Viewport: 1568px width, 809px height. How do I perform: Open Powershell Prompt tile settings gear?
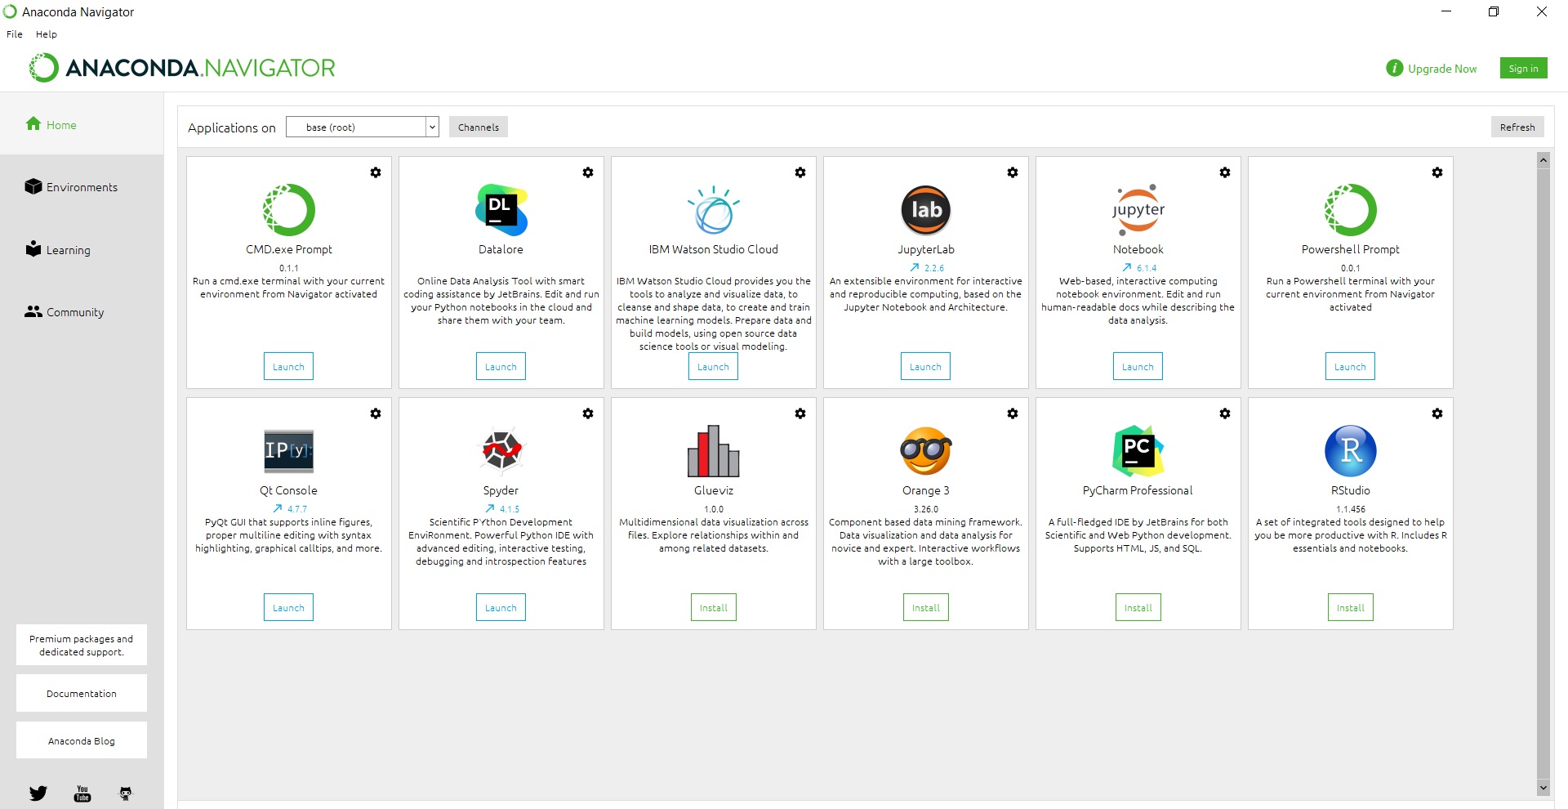1437,172
